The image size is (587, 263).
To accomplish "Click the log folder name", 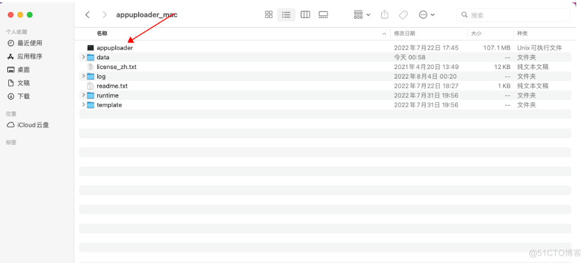I will 101,76.
